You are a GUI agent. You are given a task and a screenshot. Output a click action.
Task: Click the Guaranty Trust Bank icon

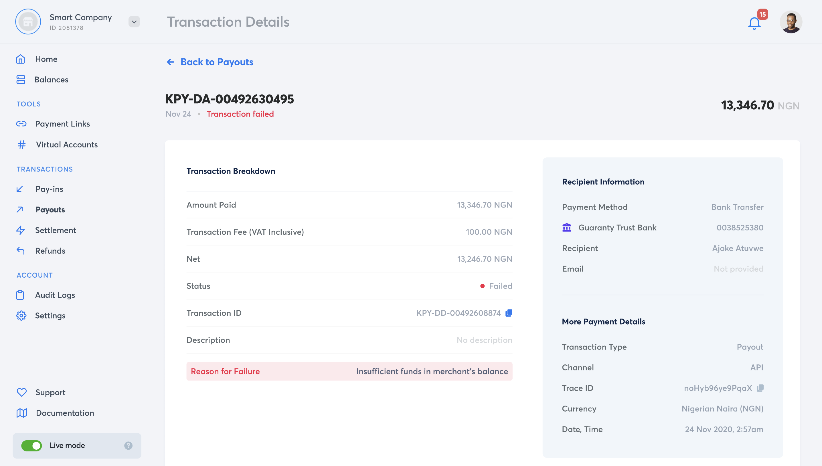click(567, 228)
